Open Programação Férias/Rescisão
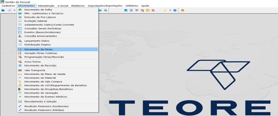 57,57
